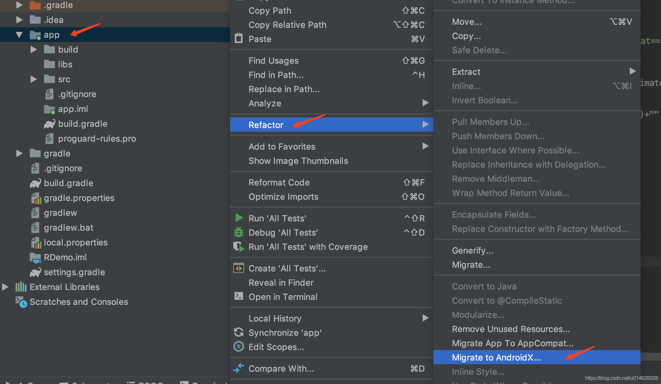The image size is (661, 384).
Task: Expand the .idea folder node
Action: [x=19, y=20]
